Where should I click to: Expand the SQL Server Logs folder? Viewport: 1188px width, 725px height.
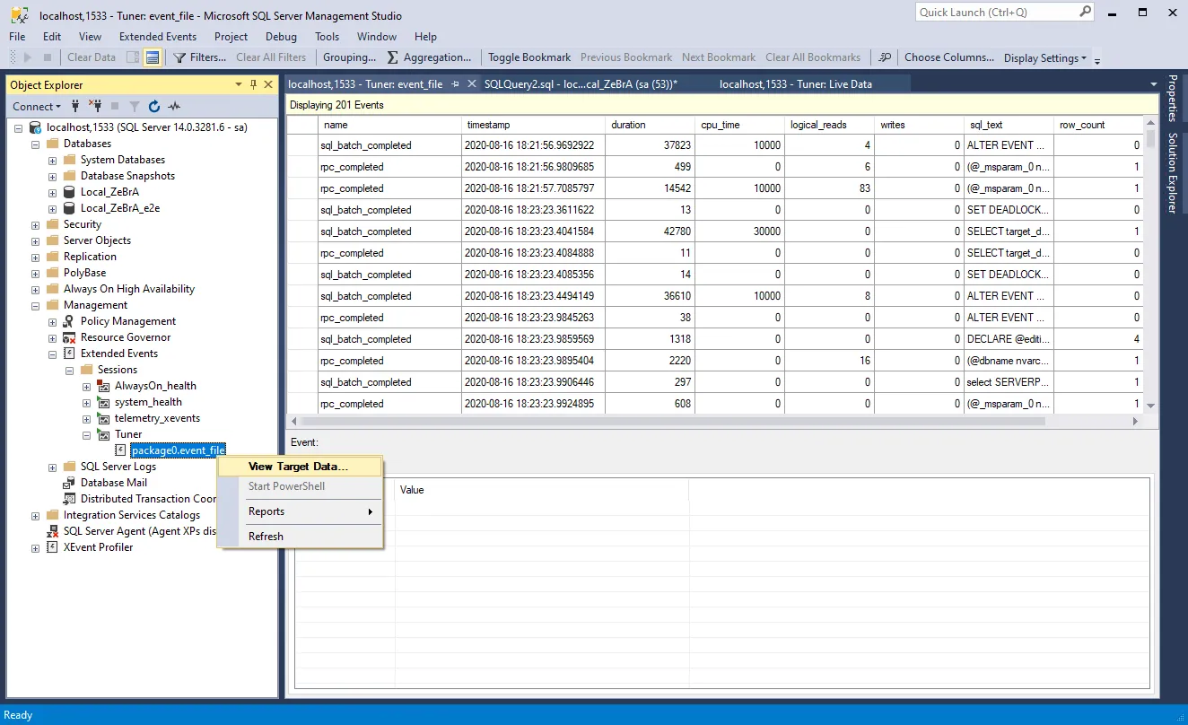coord(53,467)
